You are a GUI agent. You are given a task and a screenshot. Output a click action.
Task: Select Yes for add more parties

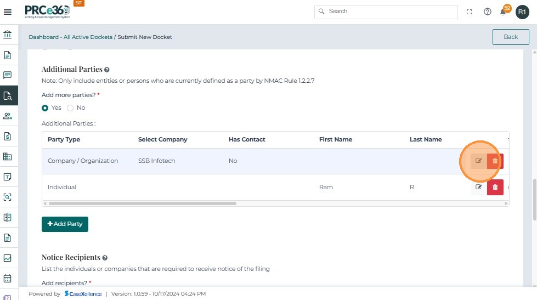point(46,108)
